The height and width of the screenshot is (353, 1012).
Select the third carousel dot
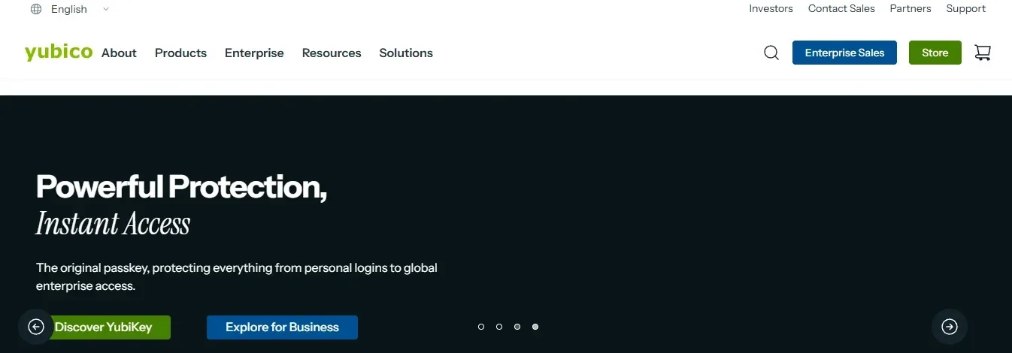pyautogui.click(x=517, y=327)
